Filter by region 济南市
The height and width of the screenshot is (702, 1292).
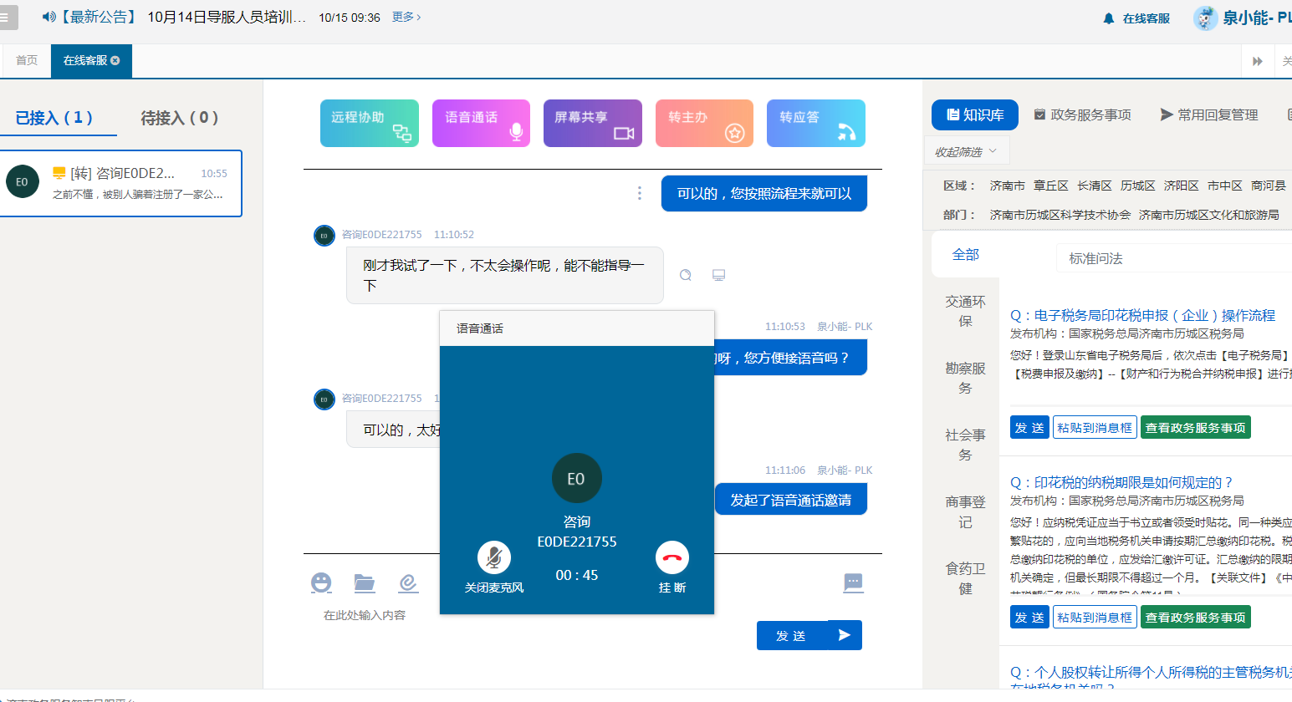[1007, 186]
